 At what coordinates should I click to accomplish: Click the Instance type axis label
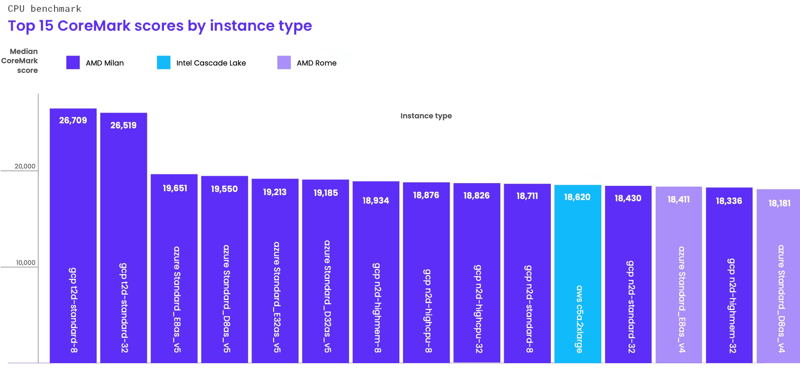click(426, 116)
